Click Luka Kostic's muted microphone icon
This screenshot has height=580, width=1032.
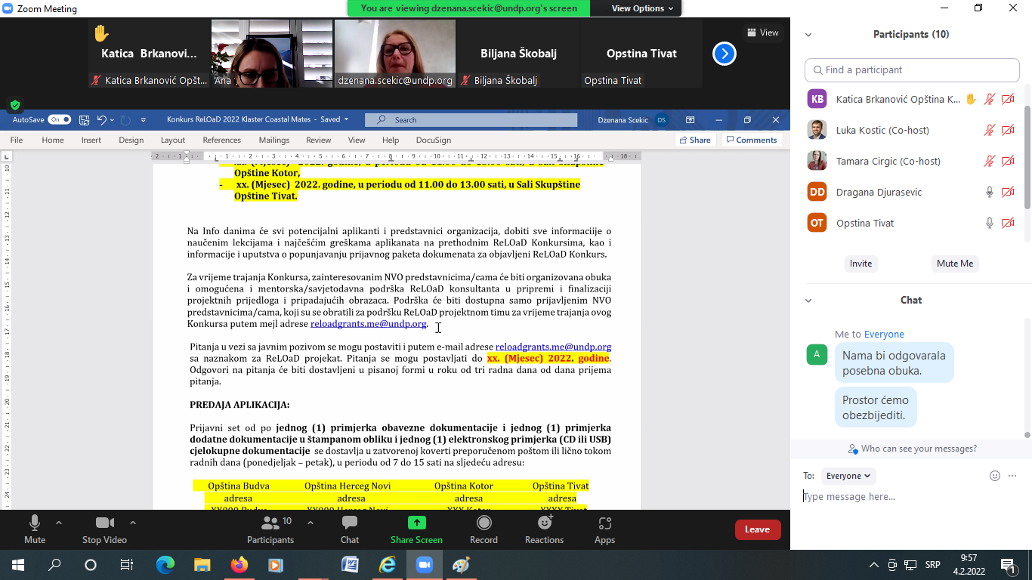click(x=989, y=130)
